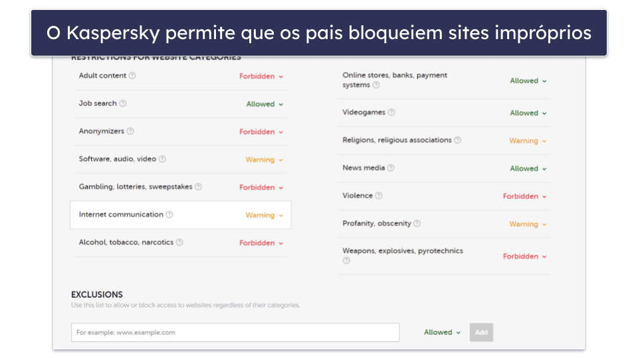The width and height of the screenshot is (638, 358).
Task: Open help icon next to Job search
Action: pos(122,103)
